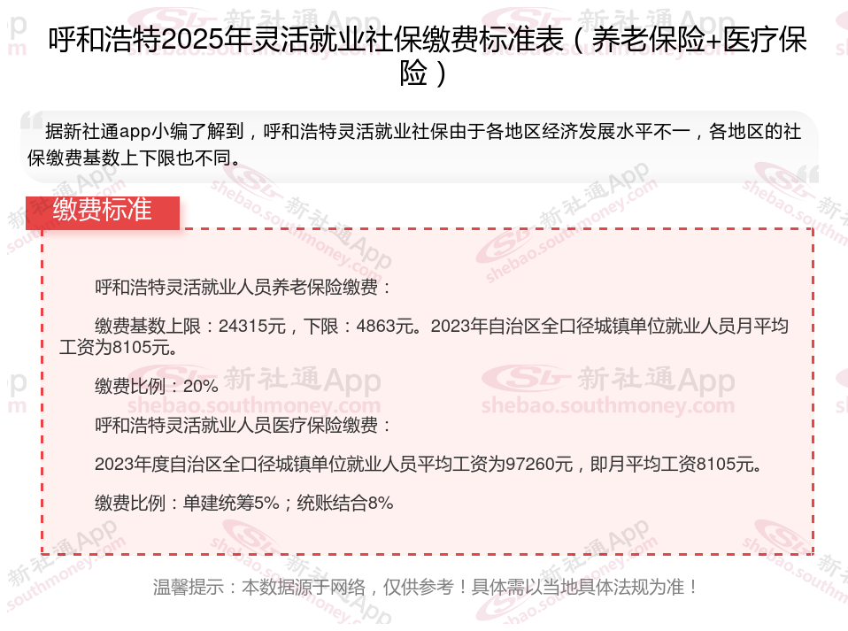Image resolution: width=848 pixels, height=631 pixels.
Task: Click the 新社通App watermark text next to 缴费比例：20%
Action: tap(303, 379)
